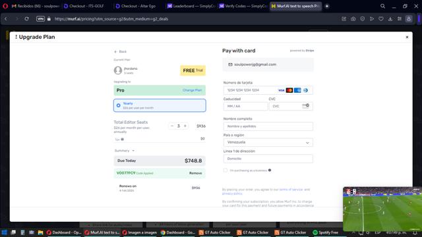Open a new tab with plus button
This screenshot has width=422, height=237.
coord(327,6)
